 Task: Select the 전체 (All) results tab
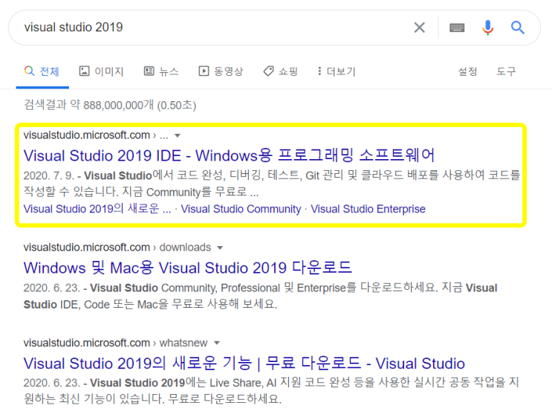pos(42,71)
